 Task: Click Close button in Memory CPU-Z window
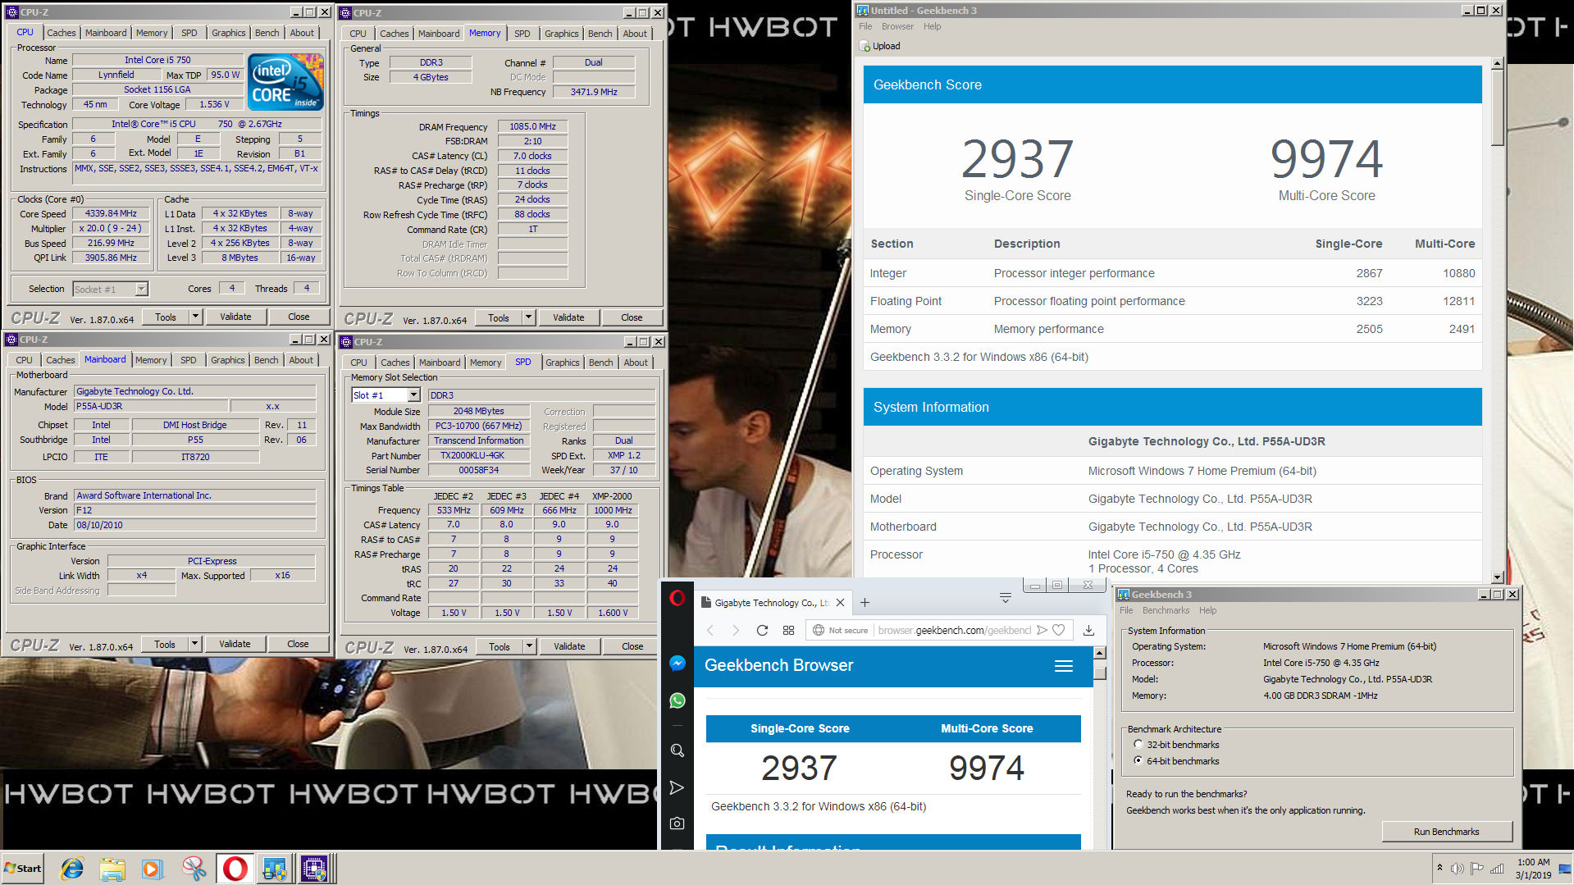[x=632, y=317]
